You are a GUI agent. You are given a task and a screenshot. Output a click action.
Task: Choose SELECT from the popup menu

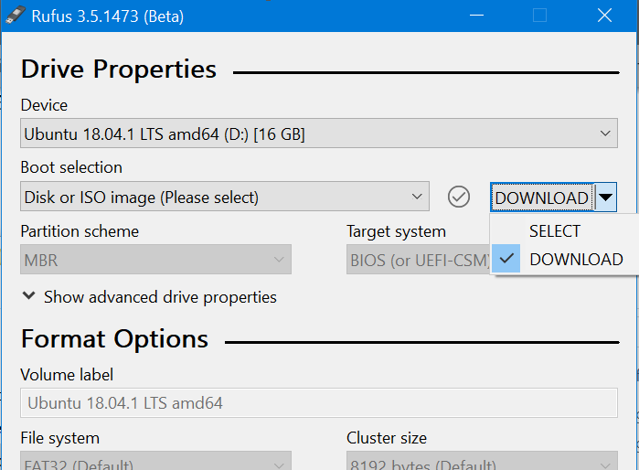[x=564, y=231]
